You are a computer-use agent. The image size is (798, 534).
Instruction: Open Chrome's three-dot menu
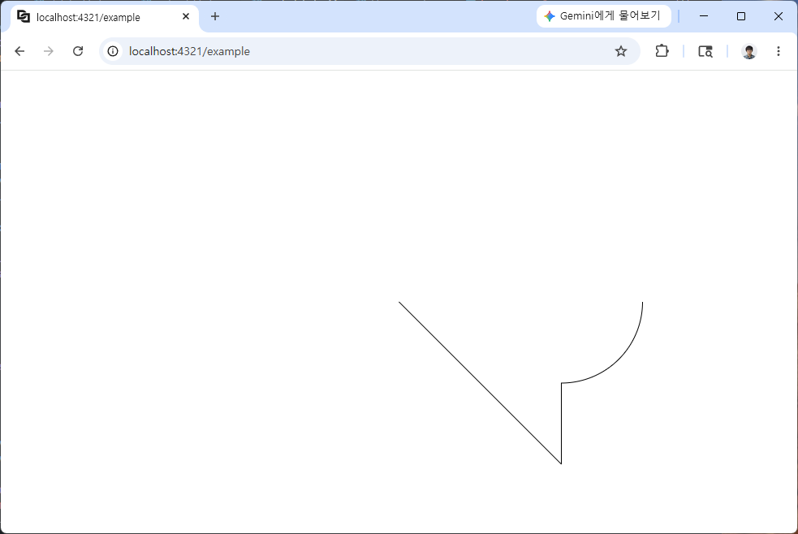click(779, 51)
